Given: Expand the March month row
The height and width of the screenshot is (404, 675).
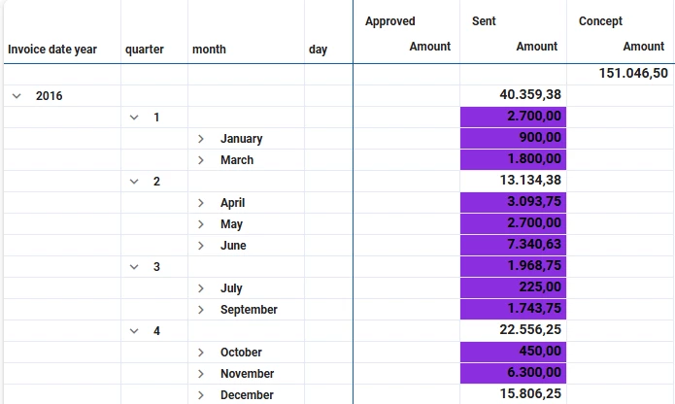Looking at the screenshot, I should pos(201,160).
